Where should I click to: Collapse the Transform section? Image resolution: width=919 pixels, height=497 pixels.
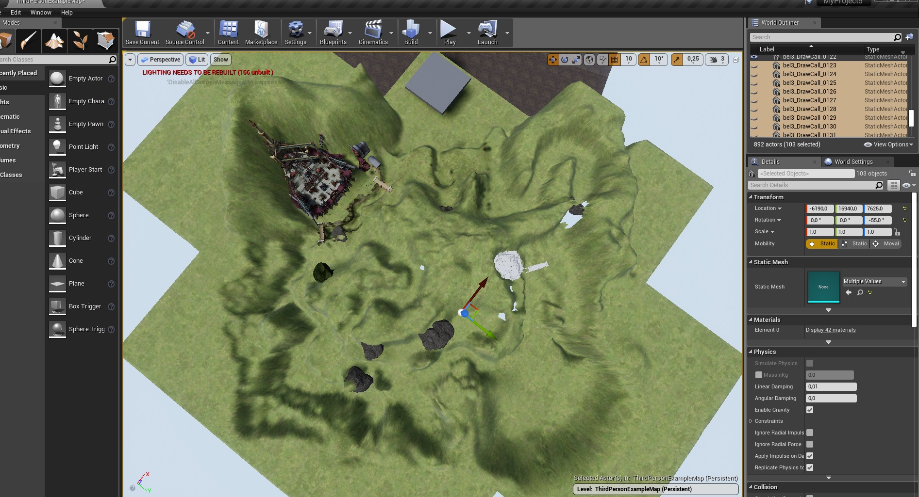click(x=751, y=197)
